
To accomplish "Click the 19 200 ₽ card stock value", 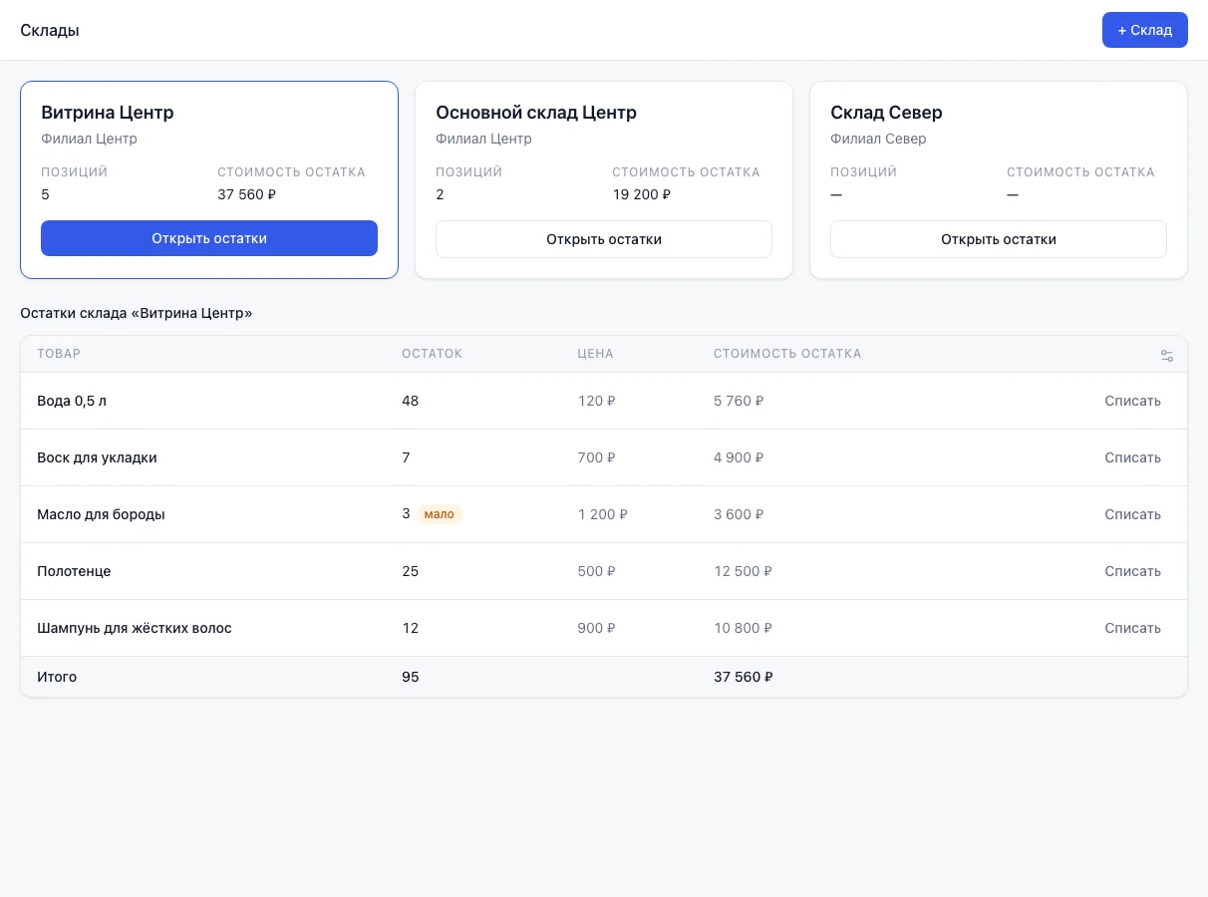I will (641, 194).
